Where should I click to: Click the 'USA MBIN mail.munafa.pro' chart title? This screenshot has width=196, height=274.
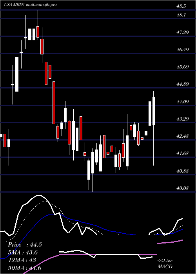point(30,5)
